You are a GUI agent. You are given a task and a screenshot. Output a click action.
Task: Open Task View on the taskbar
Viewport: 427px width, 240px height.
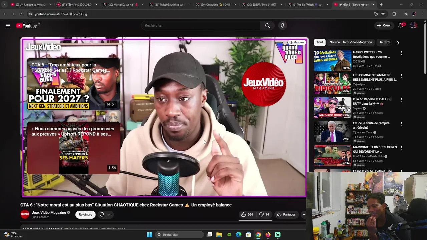coord(209,235)
